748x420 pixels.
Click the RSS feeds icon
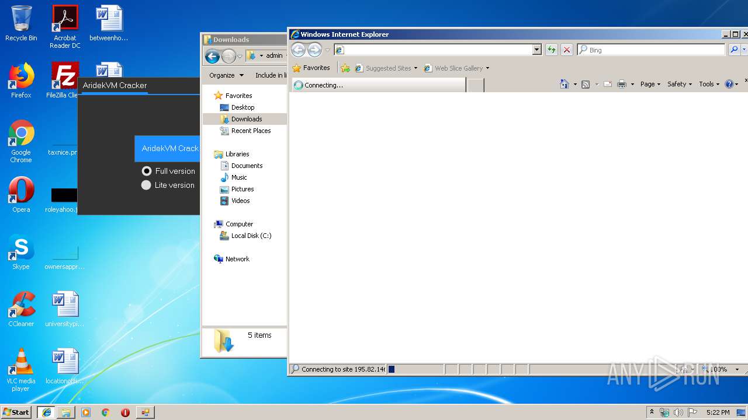pos(586,84)
